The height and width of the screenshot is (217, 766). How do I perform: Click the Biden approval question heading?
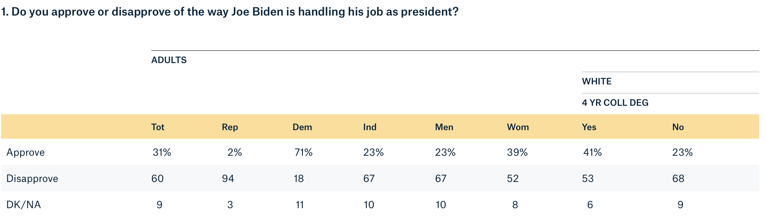[230, 12]
